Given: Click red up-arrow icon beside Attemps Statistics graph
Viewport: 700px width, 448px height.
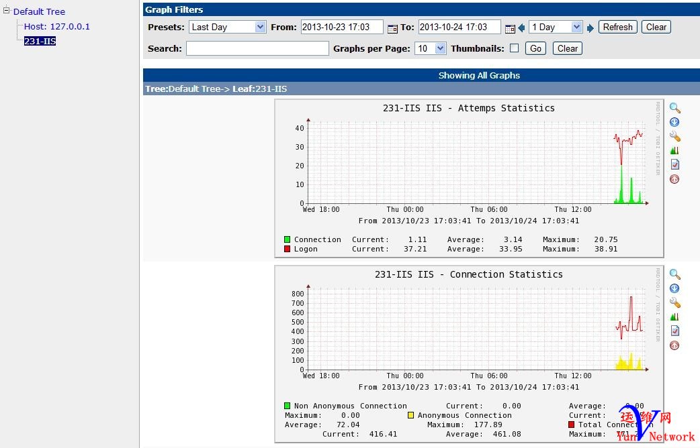Looking at the screenshot, I should point(674,179).
